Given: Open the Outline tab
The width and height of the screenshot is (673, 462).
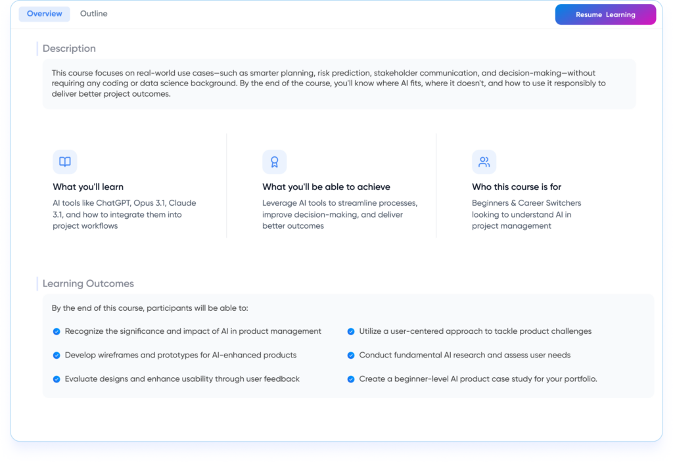Looking at the screenshot, I should (x=93, y=14).
